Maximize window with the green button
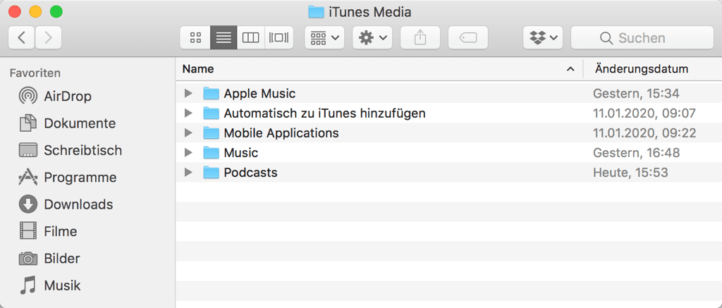This screenshot has height=308, width=722. [x=56, y=12]
